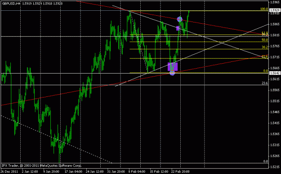The height and width of the screenshot is (174, 281).
Task: Select the 1.5865 price axis value
Action: coord(275,24)
